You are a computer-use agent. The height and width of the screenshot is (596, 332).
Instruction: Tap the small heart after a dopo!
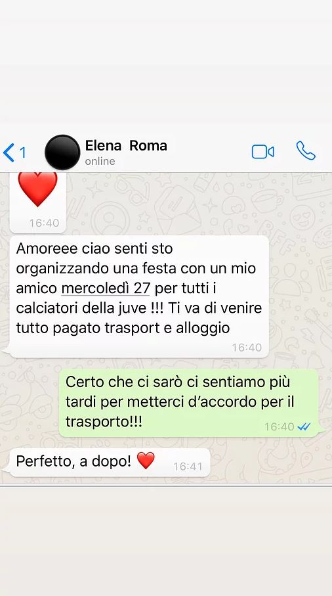click(146, 461)
